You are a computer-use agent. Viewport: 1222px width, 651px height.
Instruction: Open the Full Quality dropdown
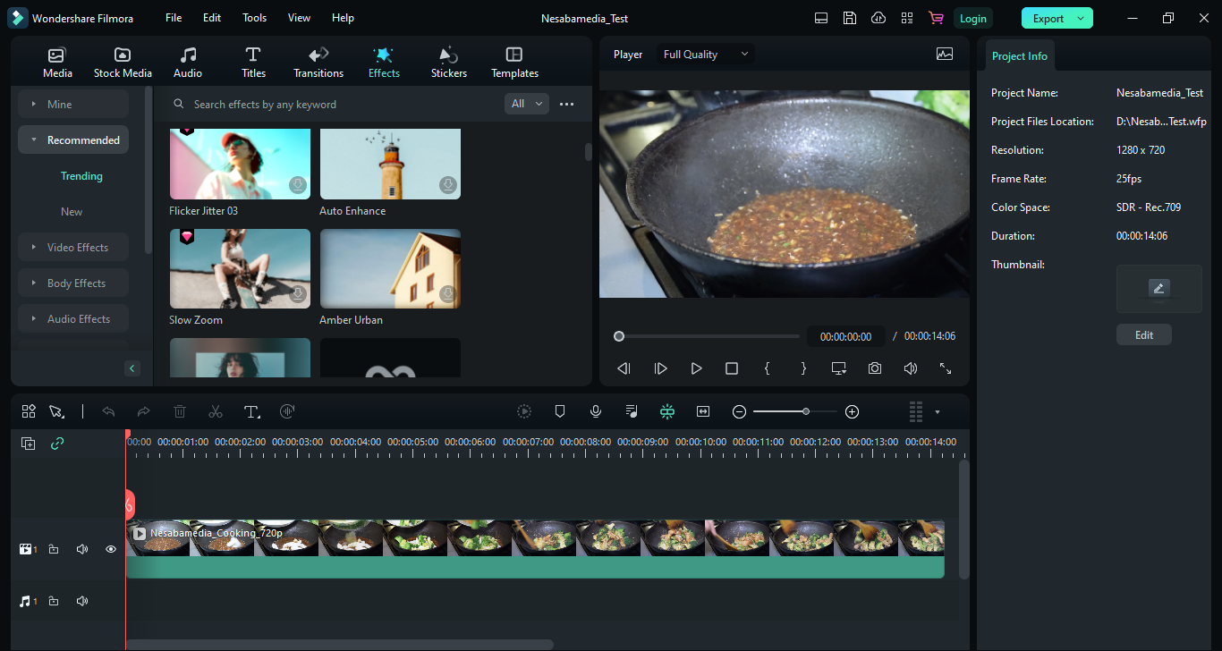(x=705, y=55)
